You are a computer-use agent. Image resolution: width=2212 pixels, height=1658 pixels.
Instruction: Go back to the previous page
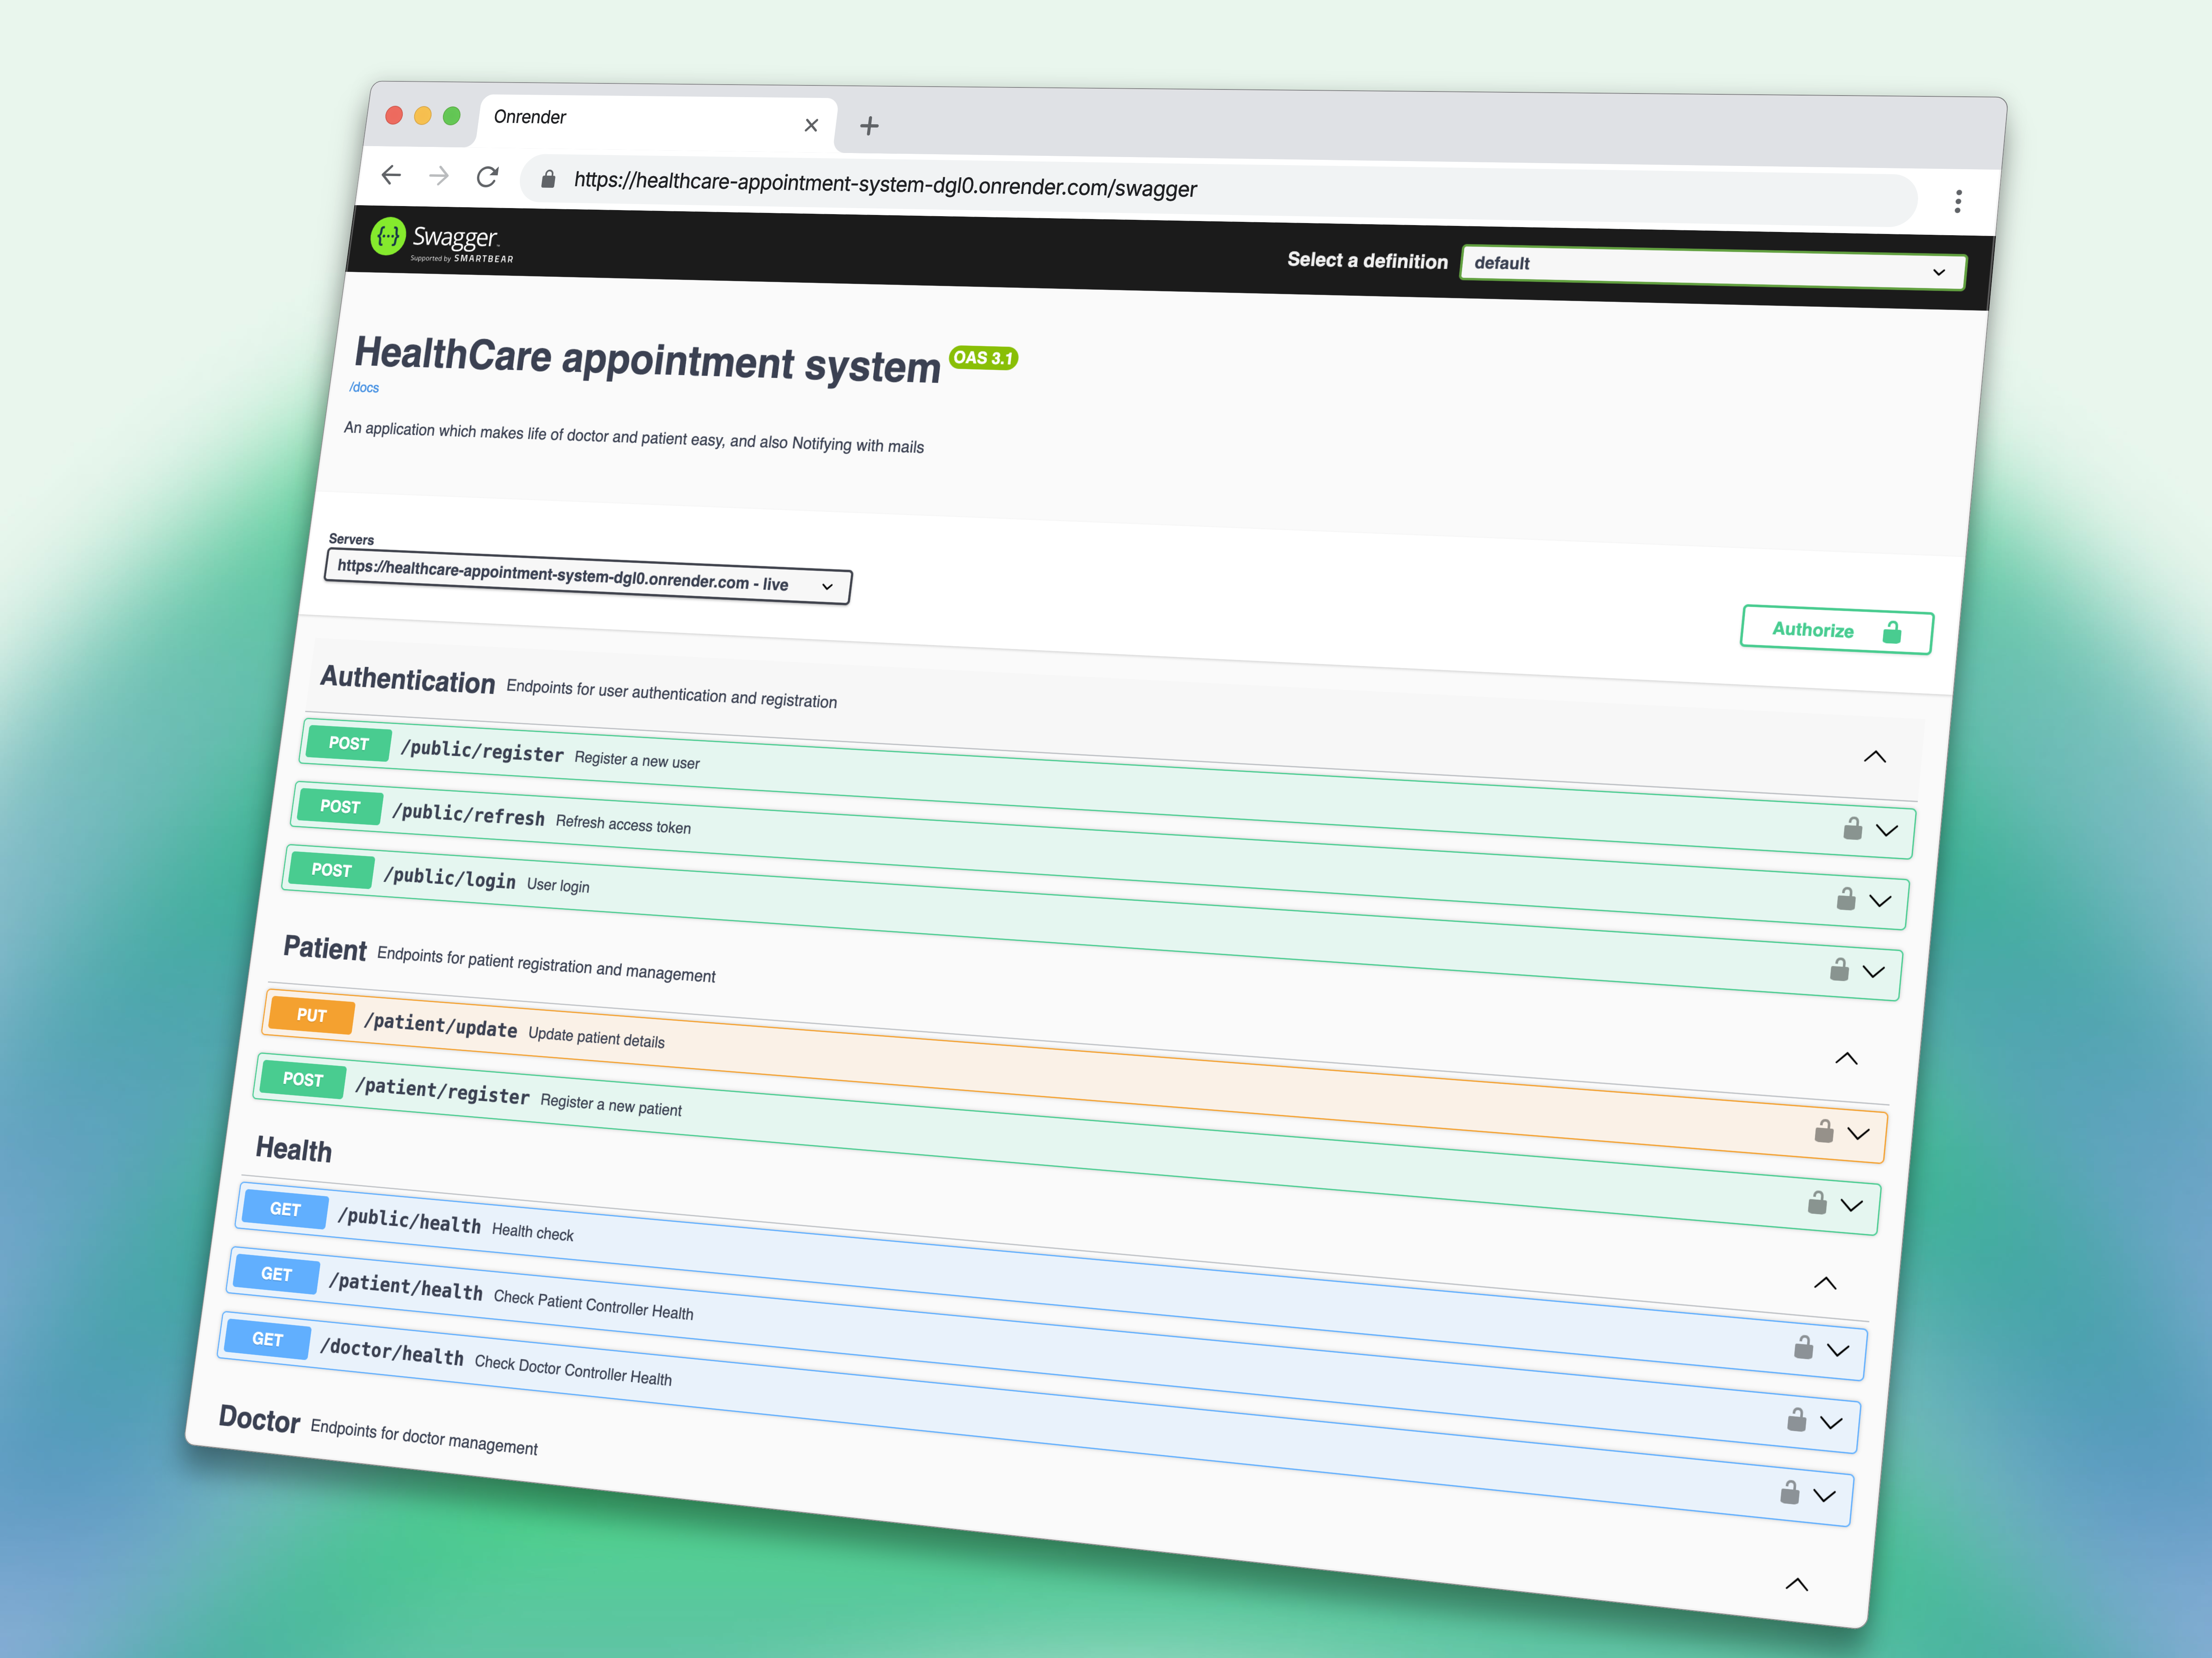[x=391, y=175]
